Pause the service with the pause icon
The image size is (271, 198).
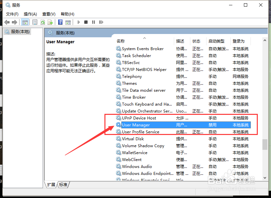[94, 22]
